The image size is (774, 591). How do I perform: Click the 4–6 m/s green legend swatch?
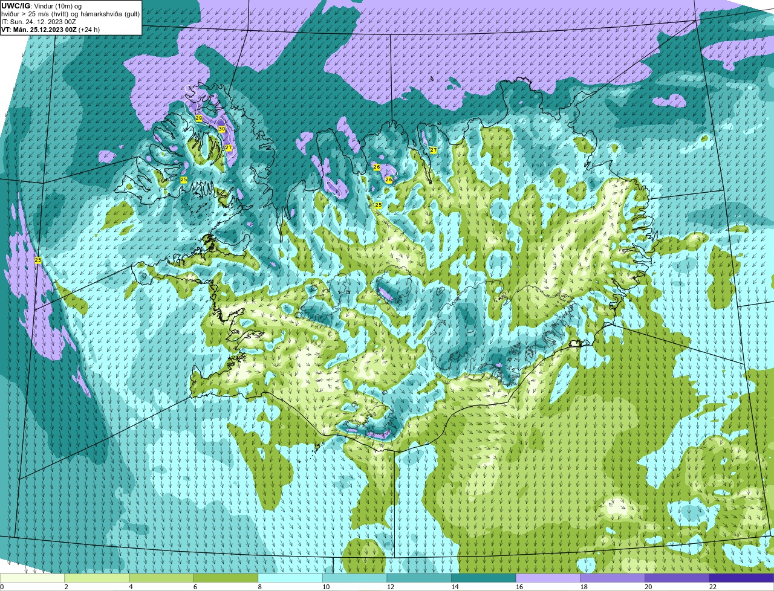tap(161, 578)
